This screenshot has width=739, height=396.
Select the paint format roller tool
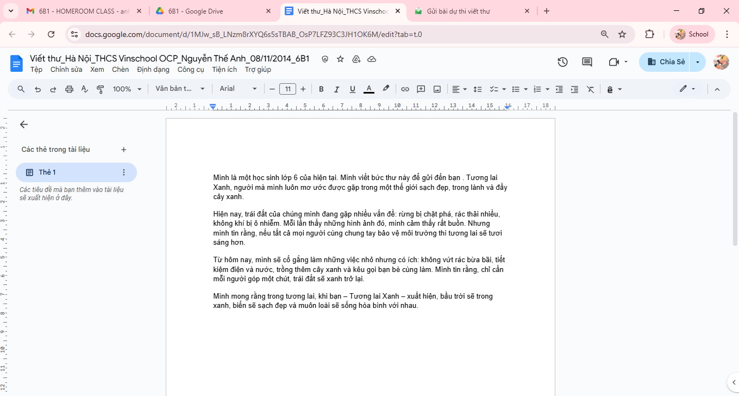point(101,89)
